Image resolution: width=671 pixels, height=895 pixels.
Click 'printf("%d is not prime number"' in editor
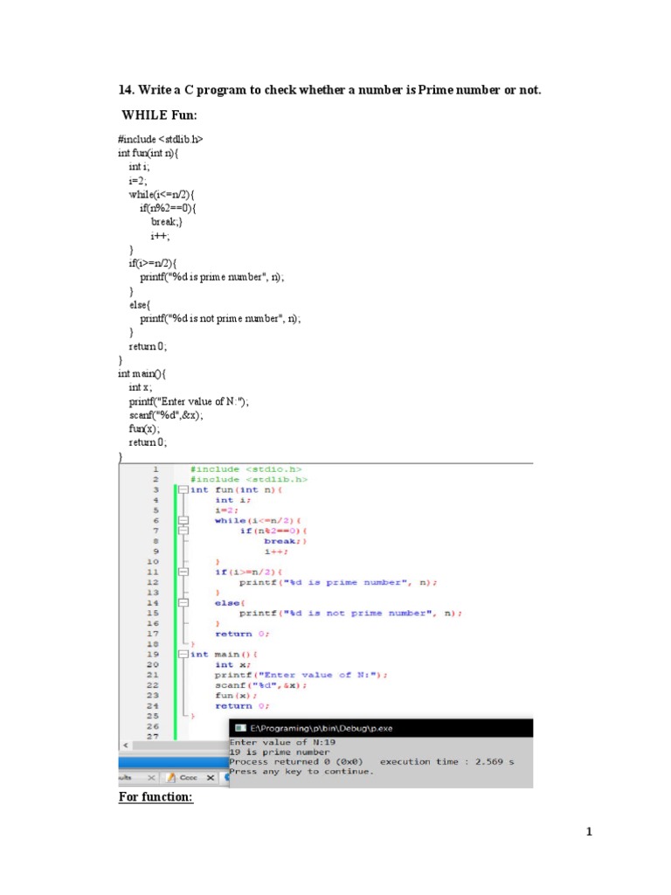[x=337, y=613]
